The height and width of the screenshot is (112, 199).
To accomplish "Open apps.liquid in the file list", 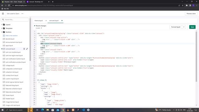I will pos(9,46).
